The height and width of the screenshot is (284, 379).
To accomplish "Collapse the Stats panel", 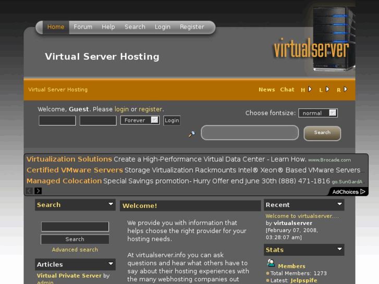I will [x=339, y=249].
